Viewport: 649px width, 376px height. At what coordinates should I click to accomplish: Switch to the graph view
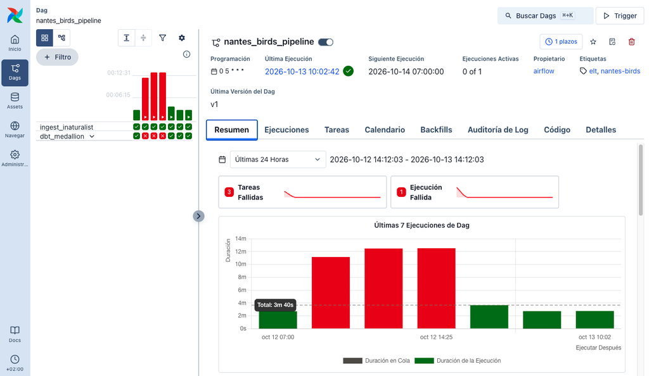tap(61, 38)
